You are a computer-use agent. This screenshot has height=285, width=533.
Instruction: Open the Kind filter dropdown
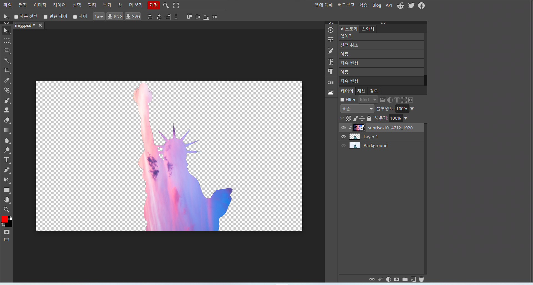tap(368, 100)
